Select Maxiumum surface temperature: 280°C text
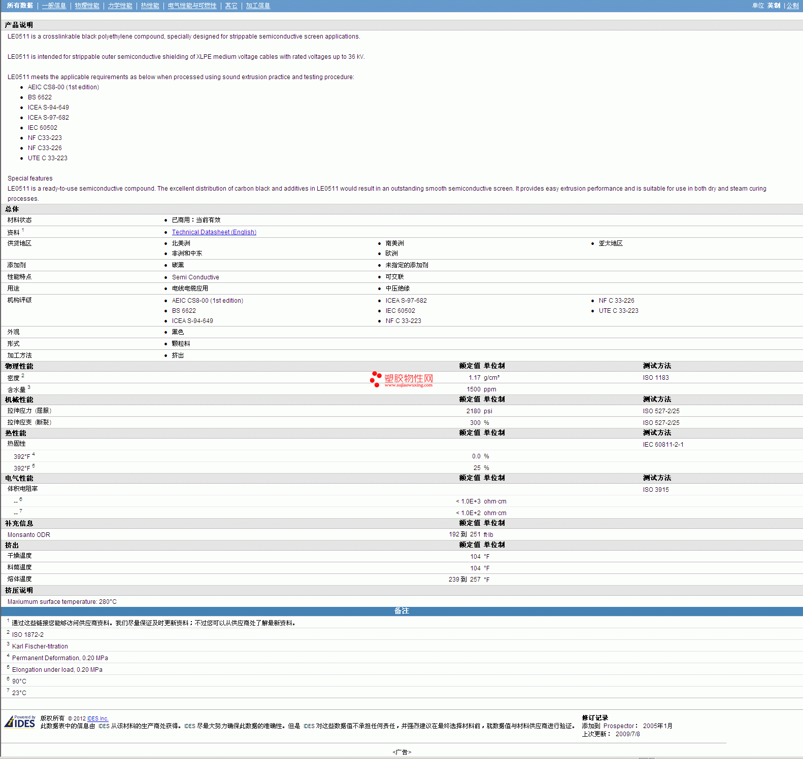This screenshot has width=803, height=759. [62, 602]
